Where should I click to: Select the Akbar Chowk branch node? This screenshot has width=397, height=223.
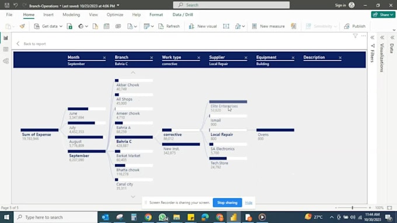134,85
